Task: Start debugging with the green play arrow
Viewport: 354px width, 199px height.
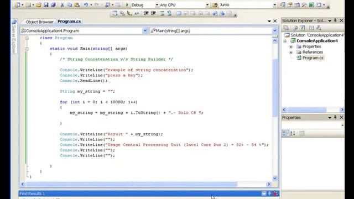Action: pyautogui.click(x=127, y=5)
